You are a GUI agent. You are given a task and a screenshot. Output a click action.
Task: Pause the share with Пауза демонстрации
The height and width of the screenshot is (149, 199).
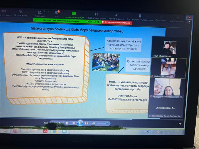[x=96, y=15]
